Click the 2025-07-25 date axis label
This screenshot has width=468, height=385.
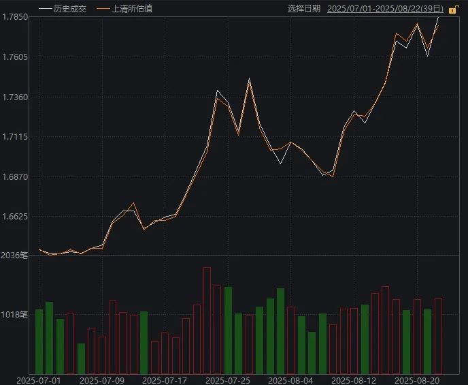click(229, 380)
